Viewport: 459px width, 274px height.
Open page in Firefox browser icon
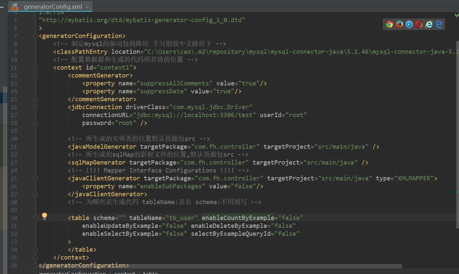click(x=399, y=24)
